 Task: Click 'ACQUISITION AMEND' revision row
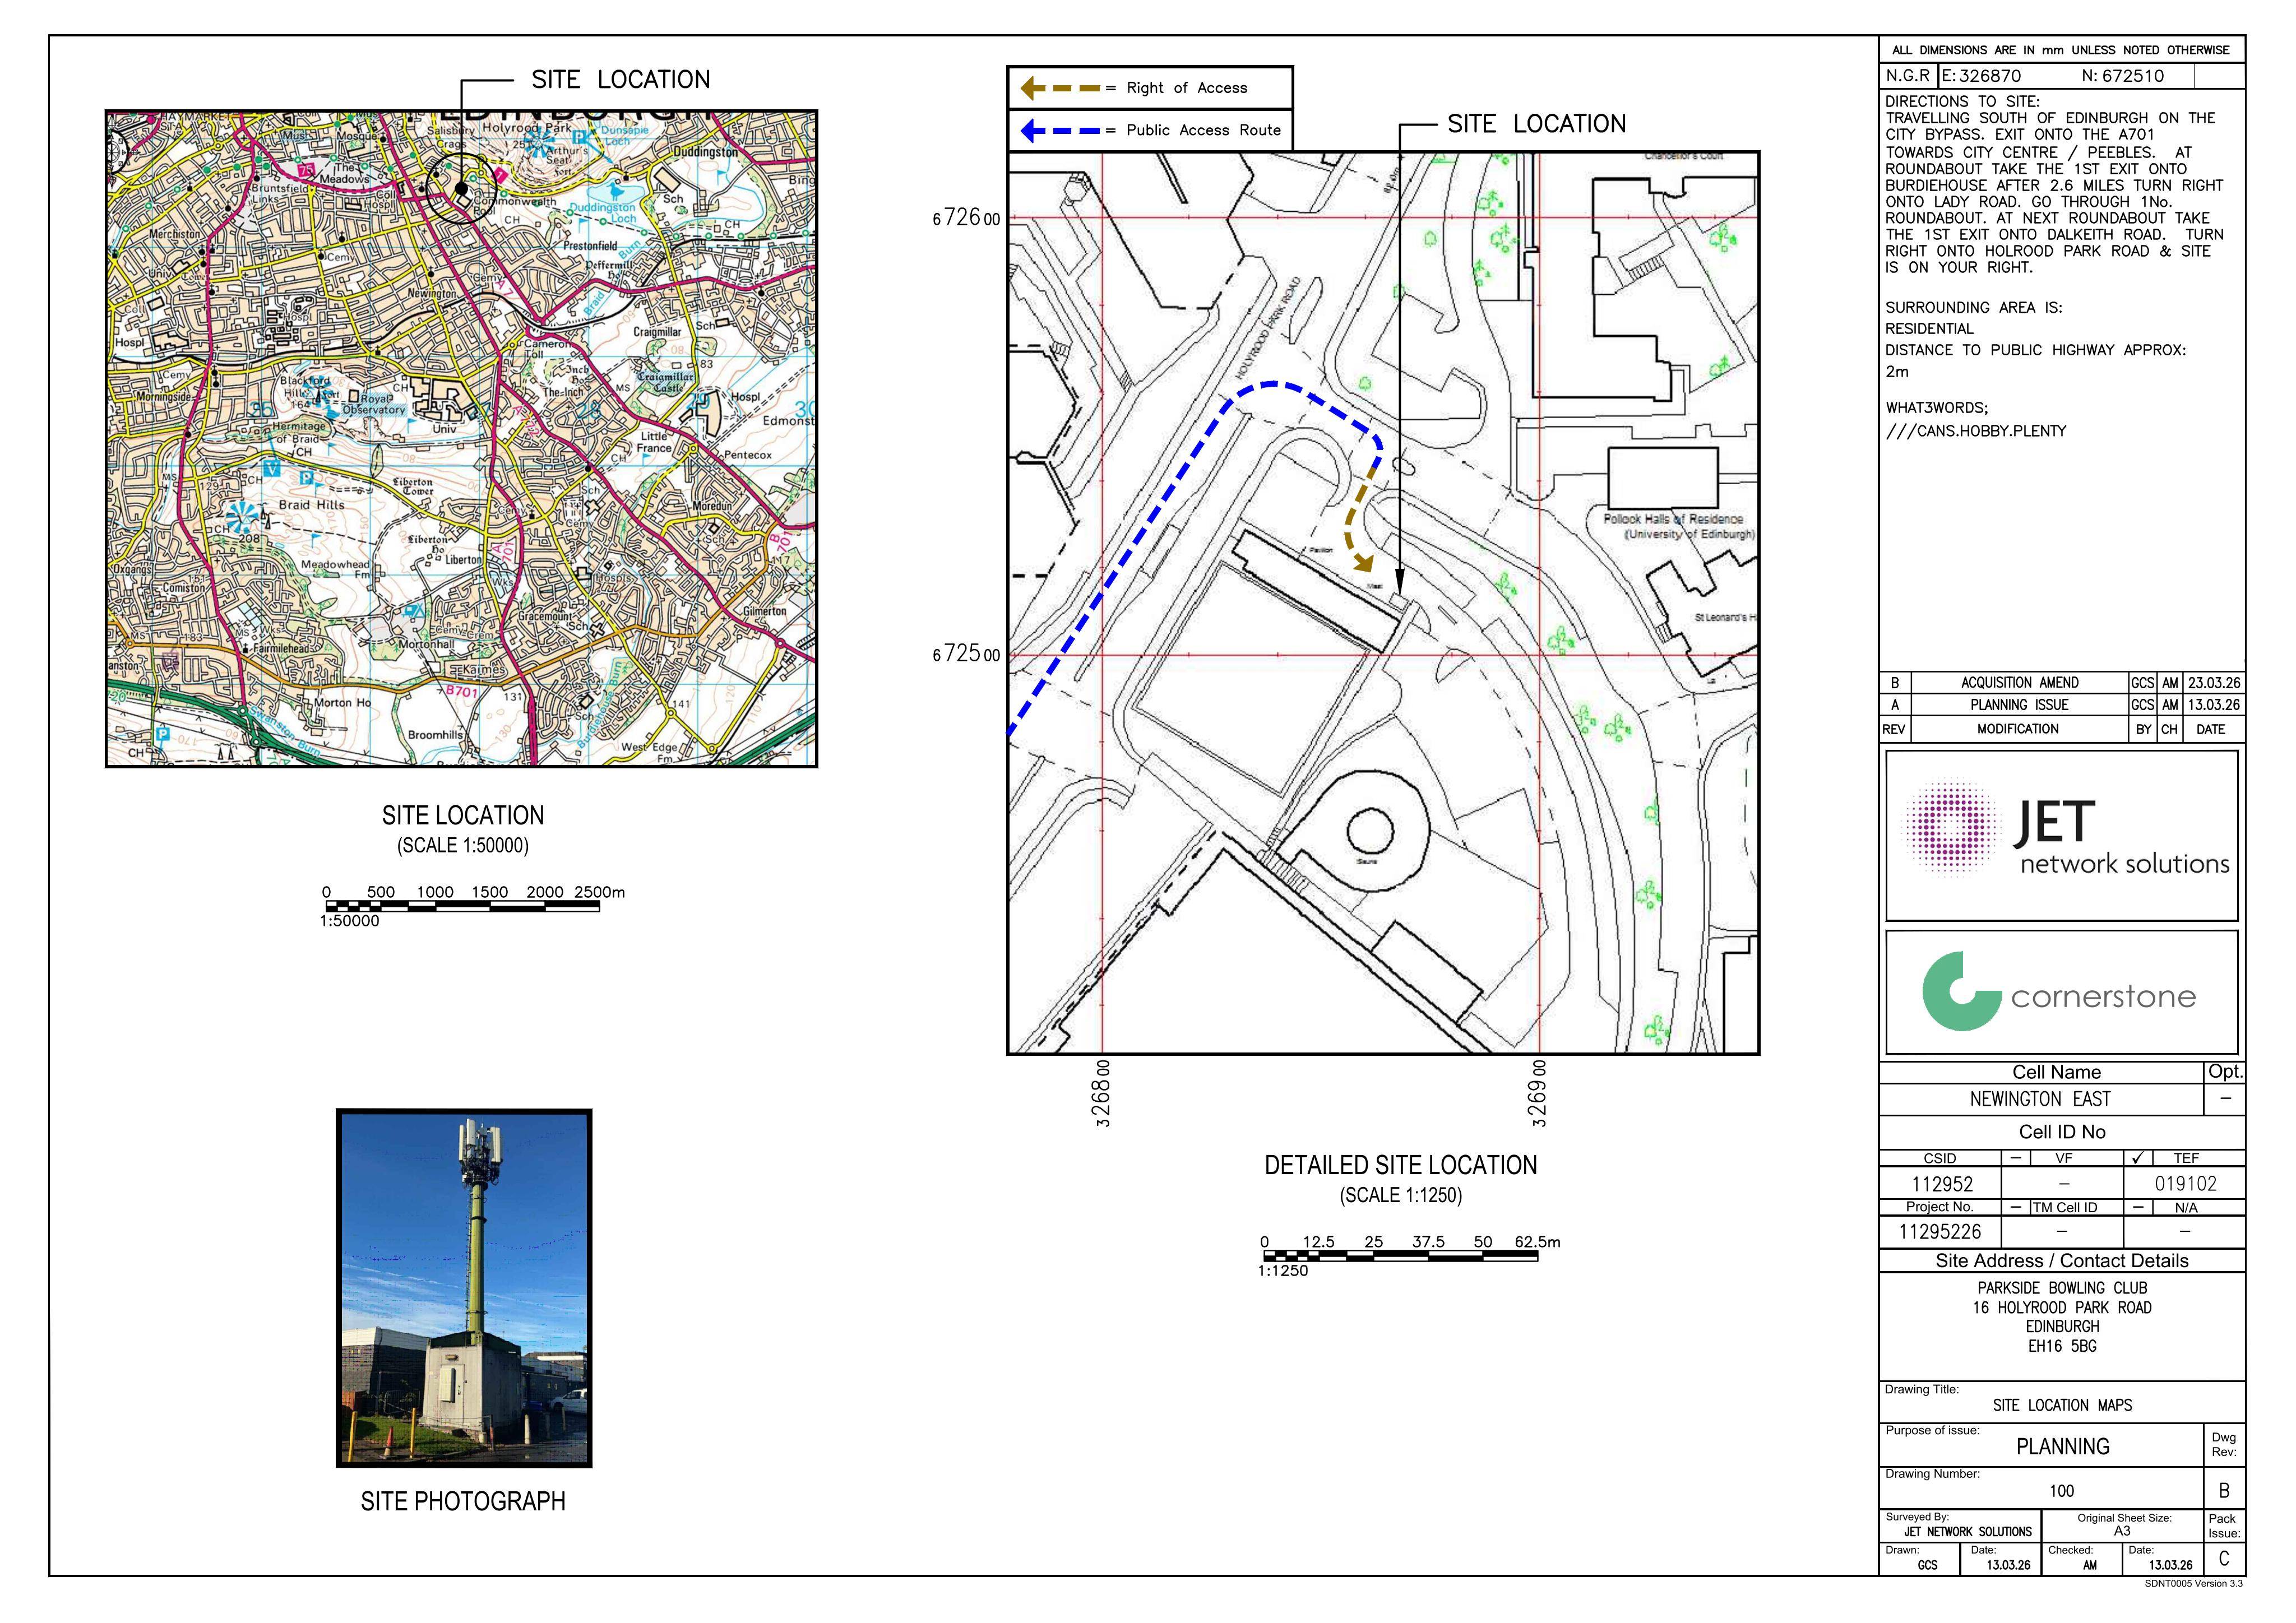(2019, 683)
